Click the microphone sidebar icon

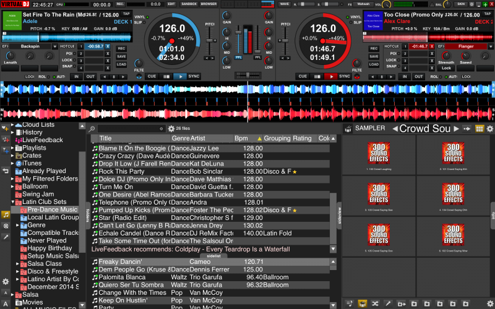[6, 237]
